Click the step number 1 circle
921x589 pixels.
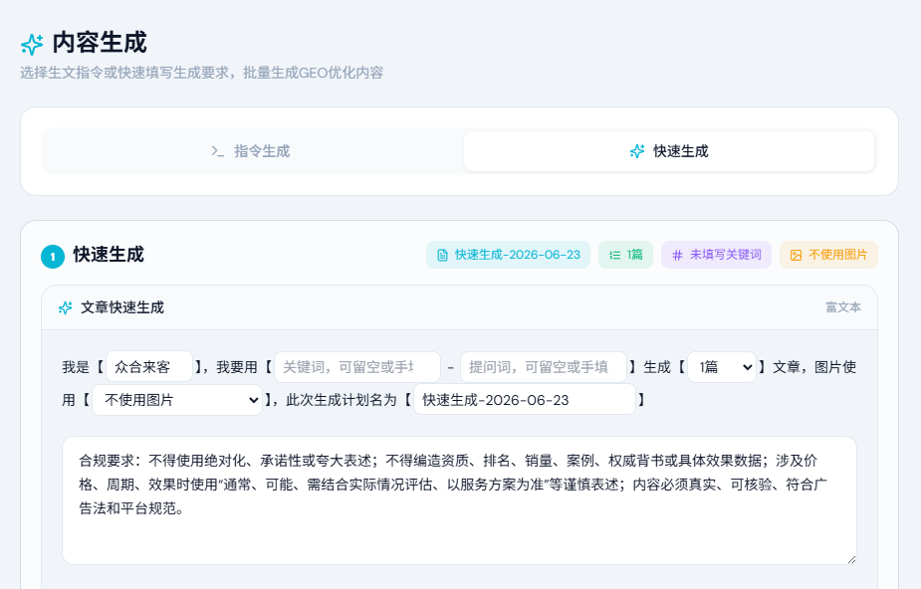click(x=53, y=257)
